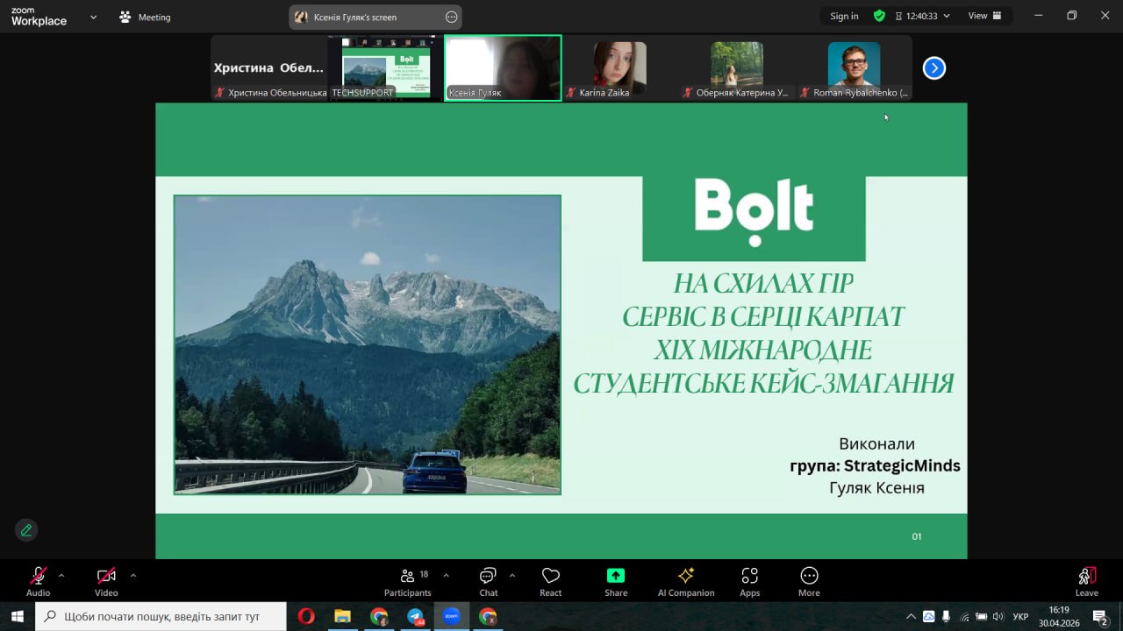Open the Chat panel
Image resolution: width=1123 pixels, height=631 pixels.
click(x=489, y=581)
